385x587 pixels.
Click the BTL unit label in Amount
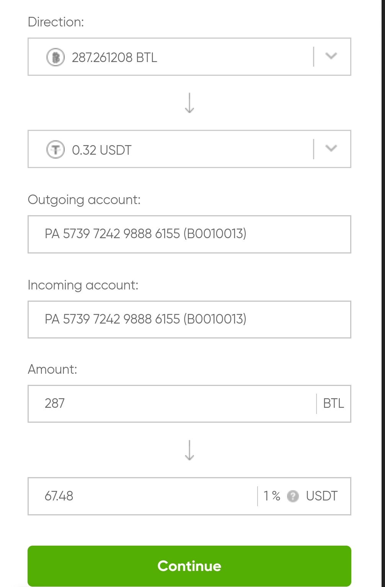click(x=333, y=404)
